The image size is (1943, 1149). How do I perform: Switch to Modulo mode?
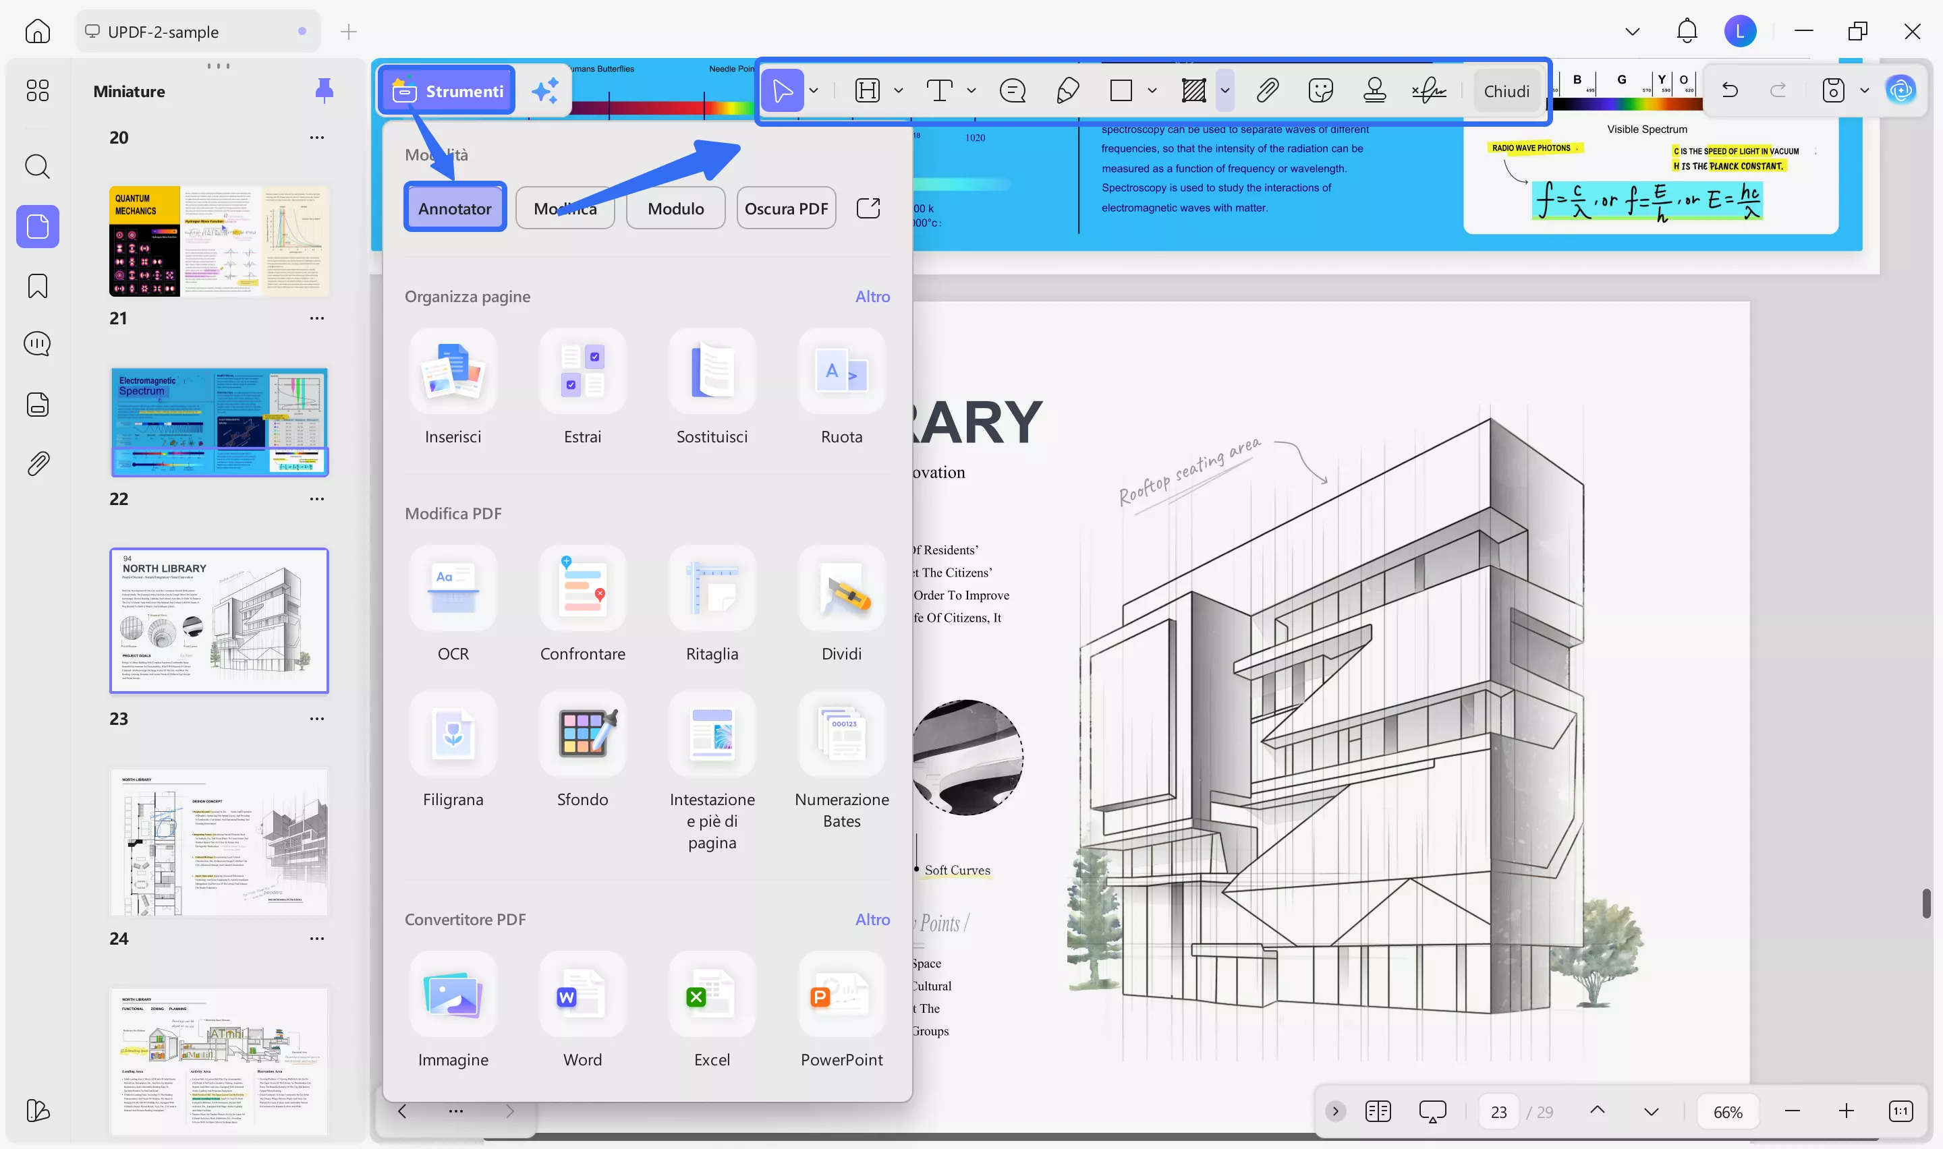pyautogui.click(x=675, y=208)
